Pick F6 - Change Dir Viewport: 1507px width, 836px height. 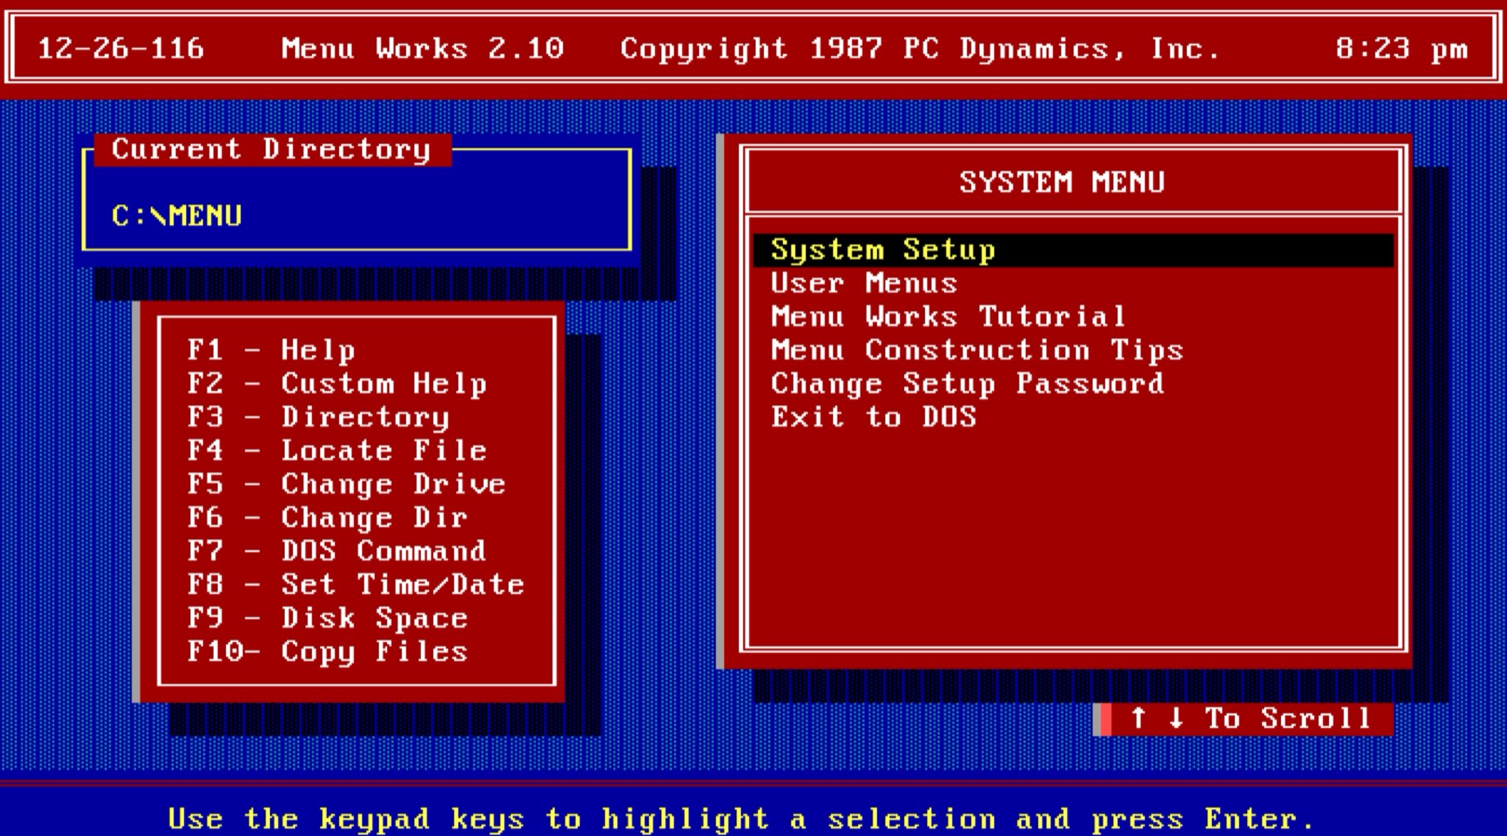327,518
